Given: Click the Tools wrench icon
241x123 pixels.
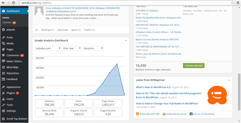Looking at the screenshot, I should point(3,105).
